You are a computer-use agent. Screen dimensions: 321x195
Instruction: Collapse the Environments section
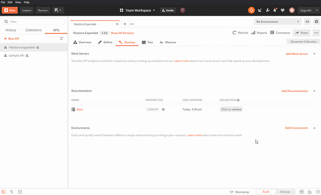(314, 128)
